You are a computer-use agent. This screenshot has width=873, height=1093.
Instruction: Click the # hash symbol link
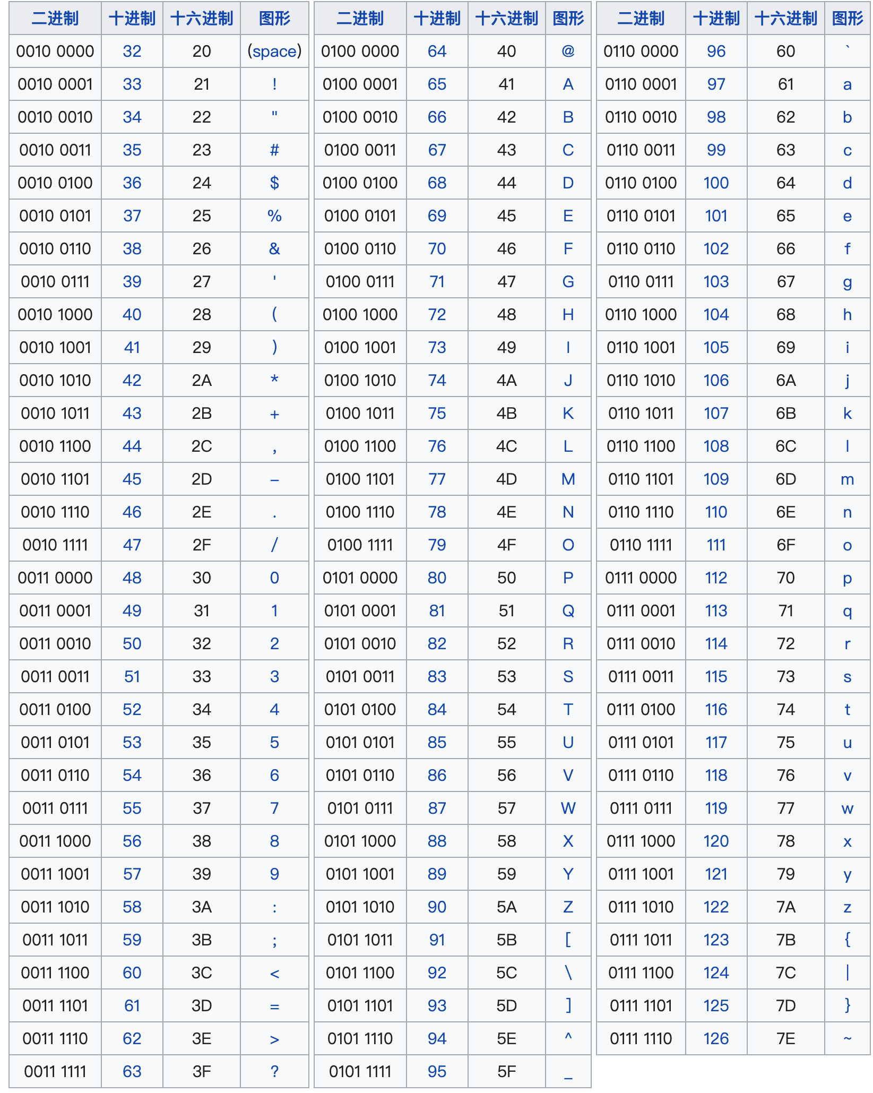click(274, 150)
